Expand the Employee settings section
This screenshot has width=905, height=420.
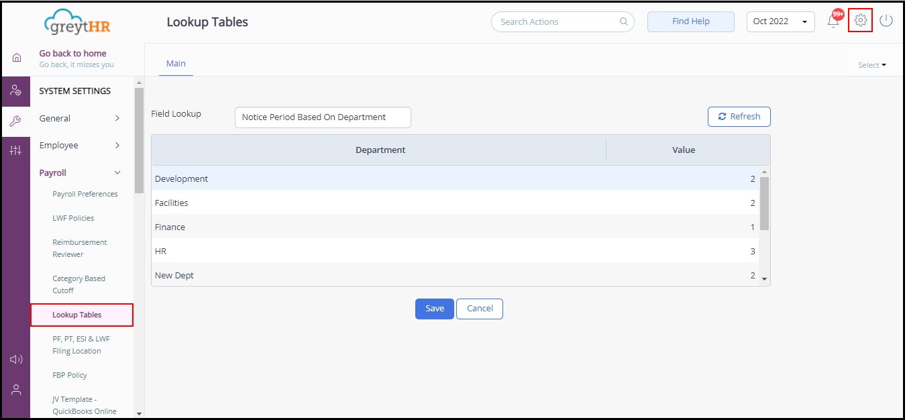[79, 145]
